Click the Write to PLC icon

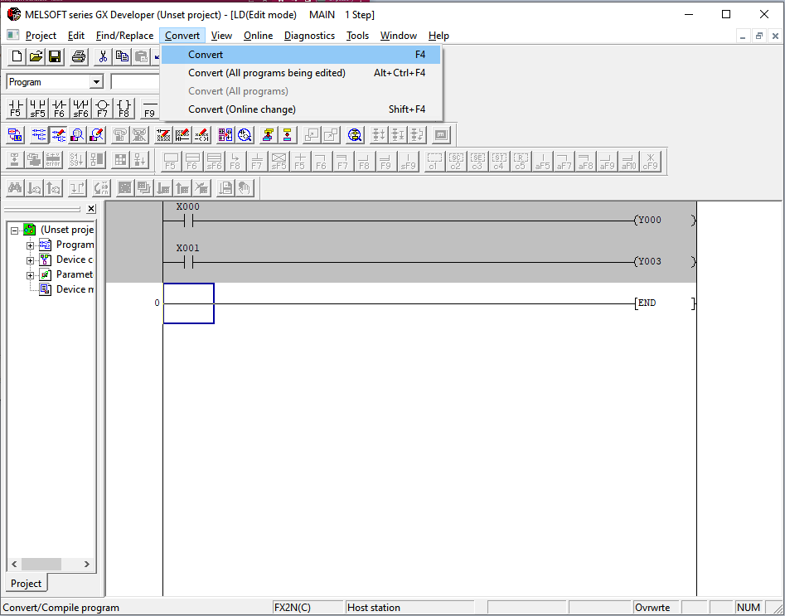tap(268, 134)
